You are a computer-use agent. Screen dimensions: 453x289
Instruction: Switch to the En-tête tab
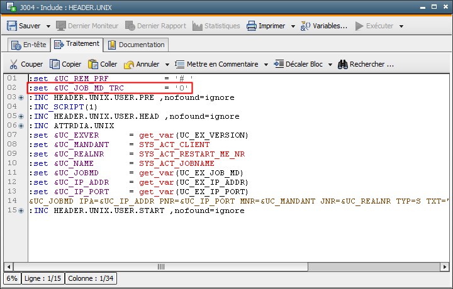[x=28, y=45]
